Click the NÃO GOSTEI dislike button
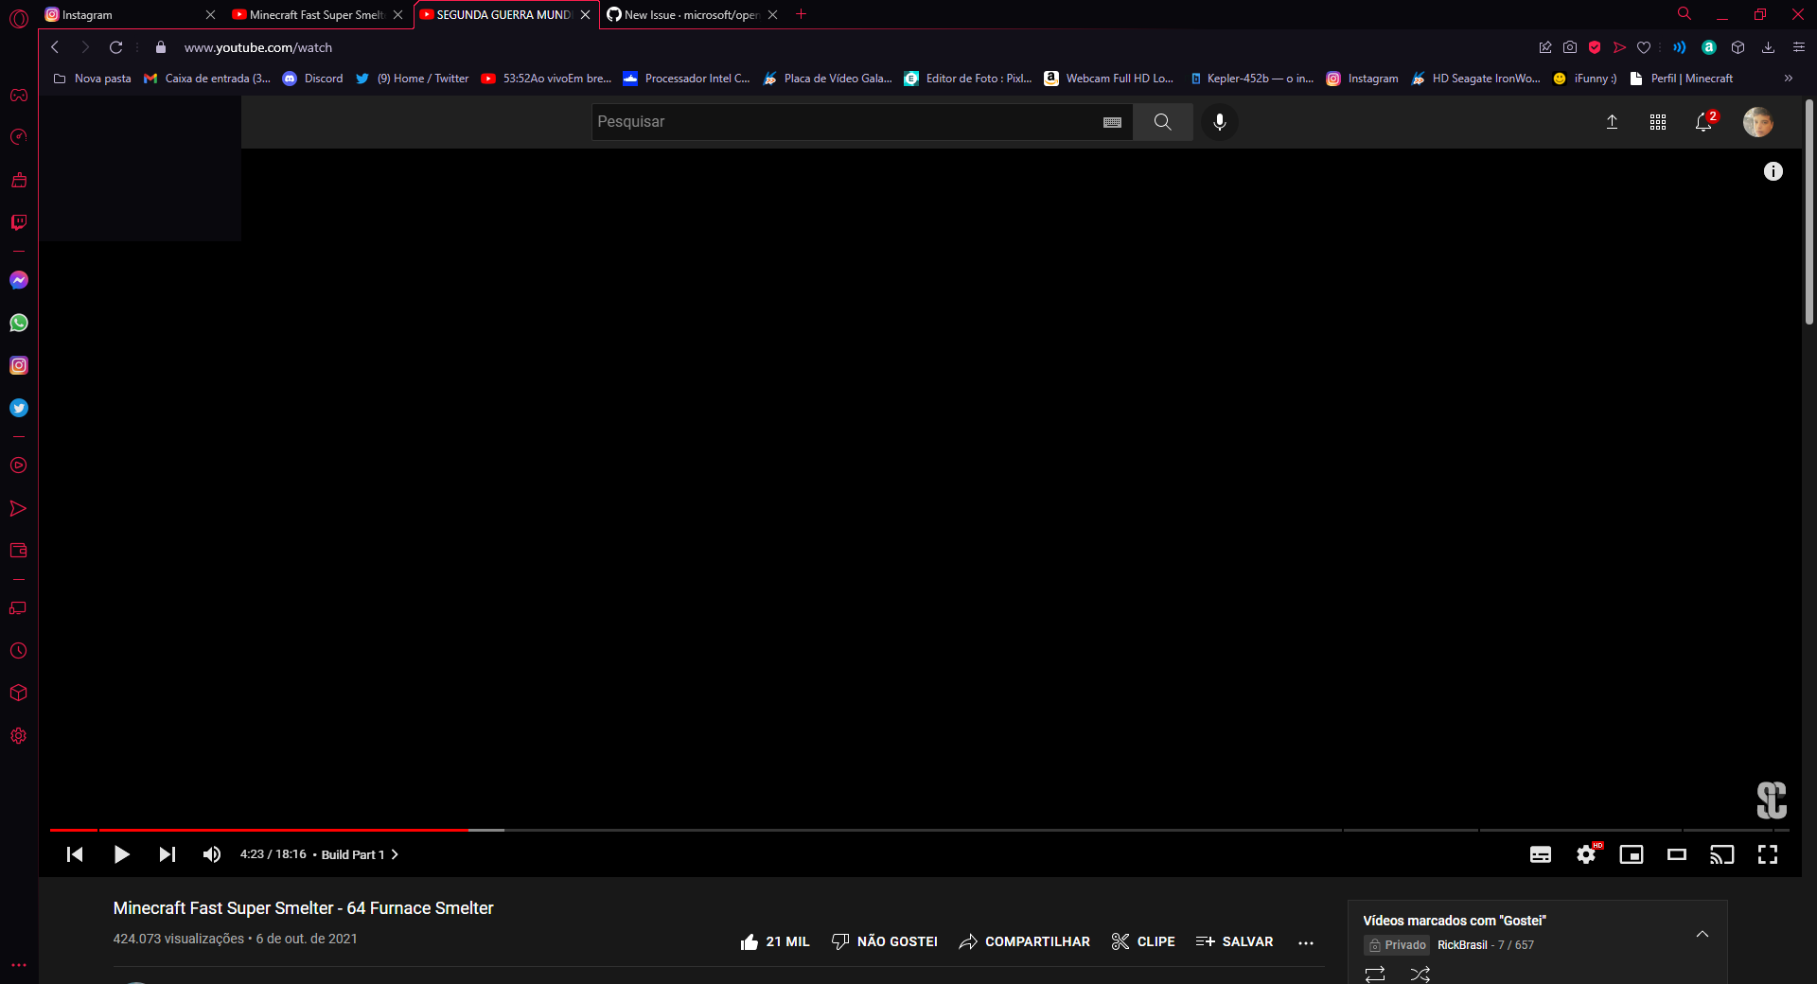Screen dimensions: 1817x984 885,941
